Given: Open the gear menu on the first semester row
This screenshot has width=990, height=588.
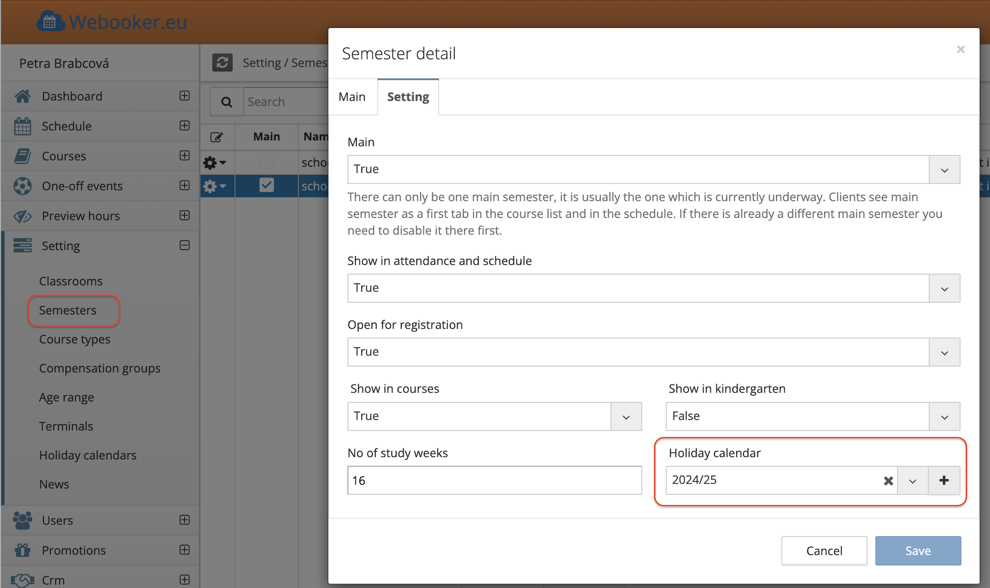Looking at the screenshot, I should click(214, 162).
